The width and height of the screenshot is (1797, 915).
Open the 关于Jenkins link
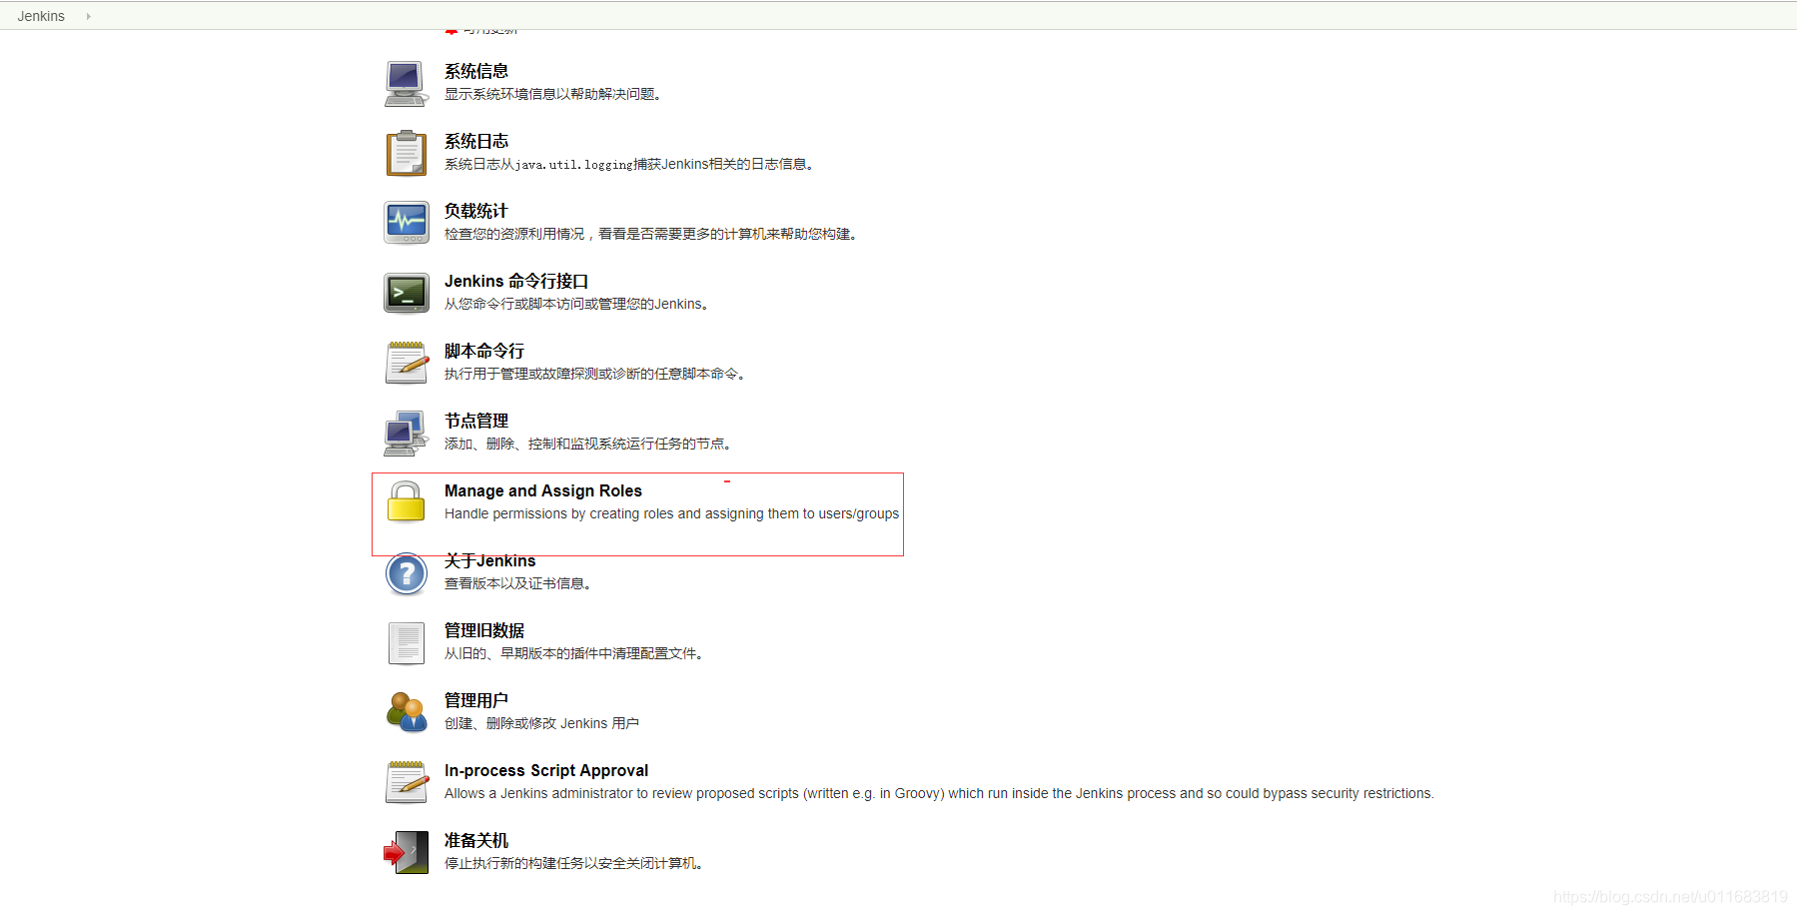(490, 560)
